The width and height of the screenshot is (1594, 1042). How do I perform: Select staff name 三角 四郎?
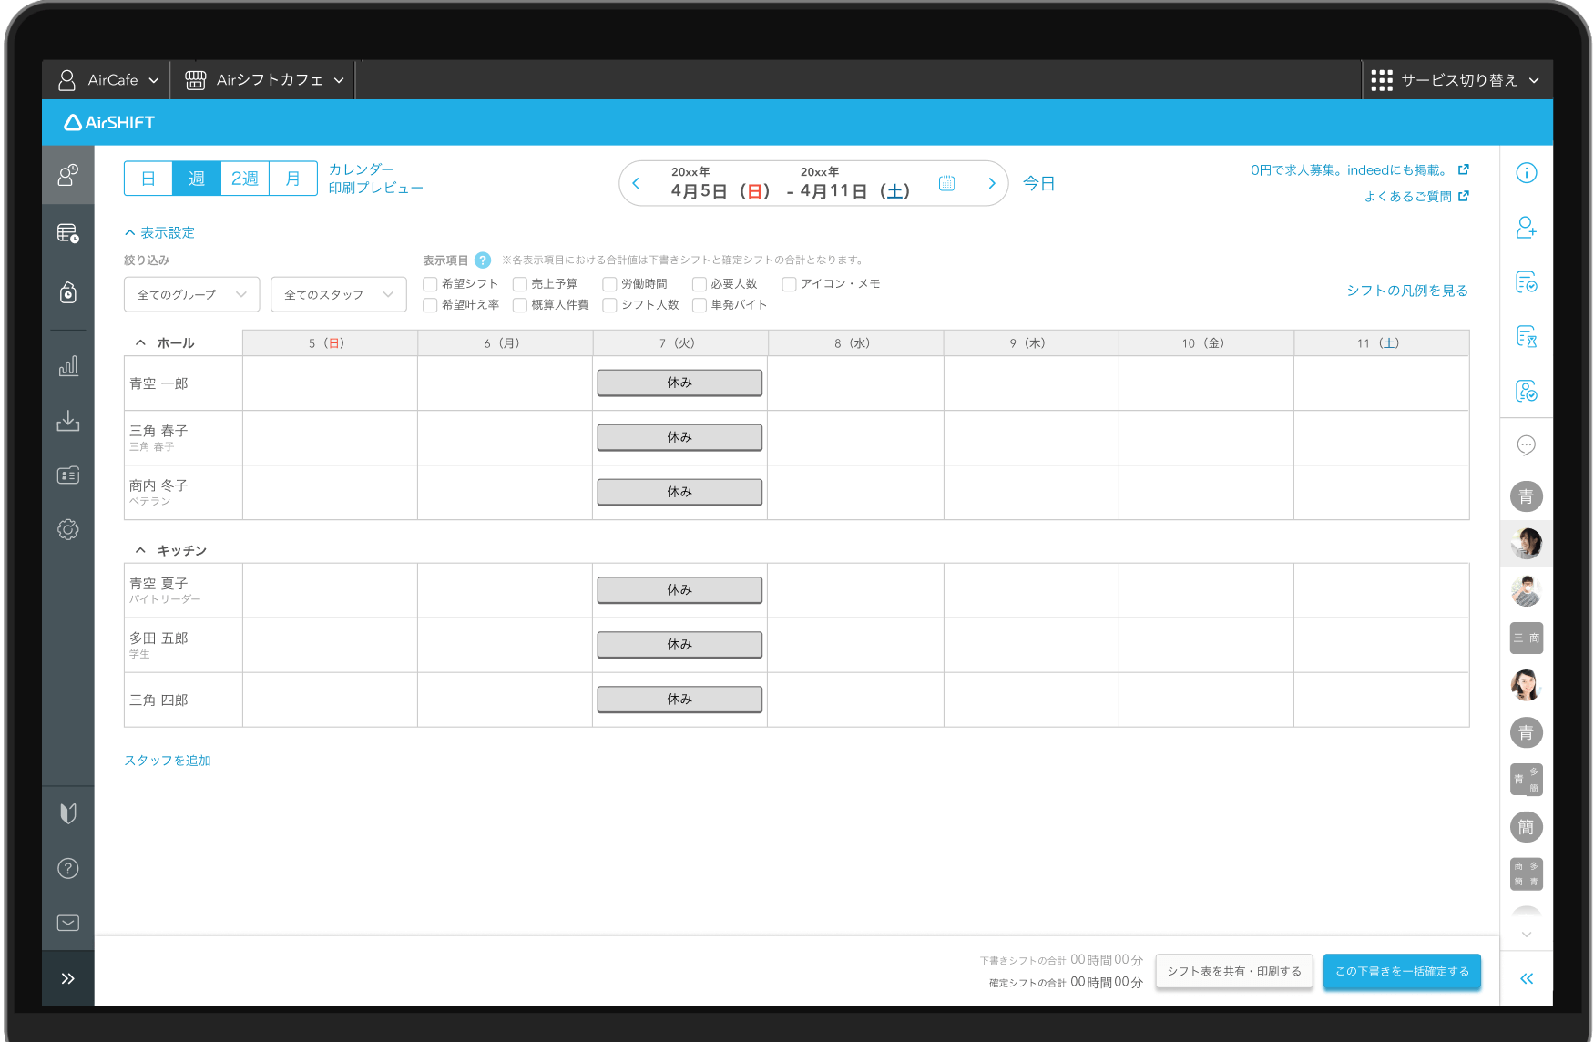tap(158, 700)
